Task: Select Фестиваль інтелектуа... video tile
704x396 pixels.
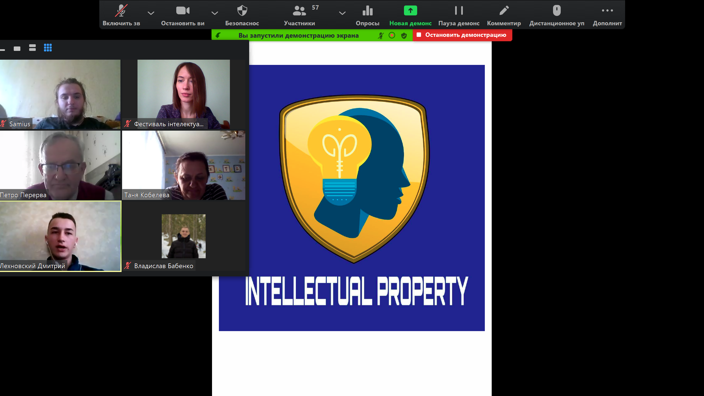Action: (184, 94)
